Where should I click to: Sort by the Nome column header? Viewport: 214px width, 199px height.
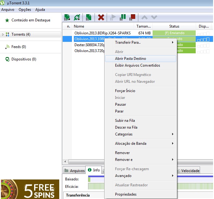click(103, 26)
